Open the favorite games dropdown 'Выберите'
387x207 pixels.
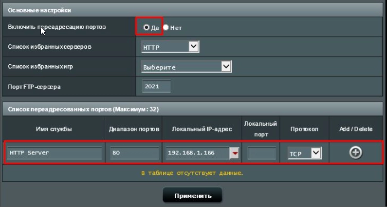coord(186,67)
